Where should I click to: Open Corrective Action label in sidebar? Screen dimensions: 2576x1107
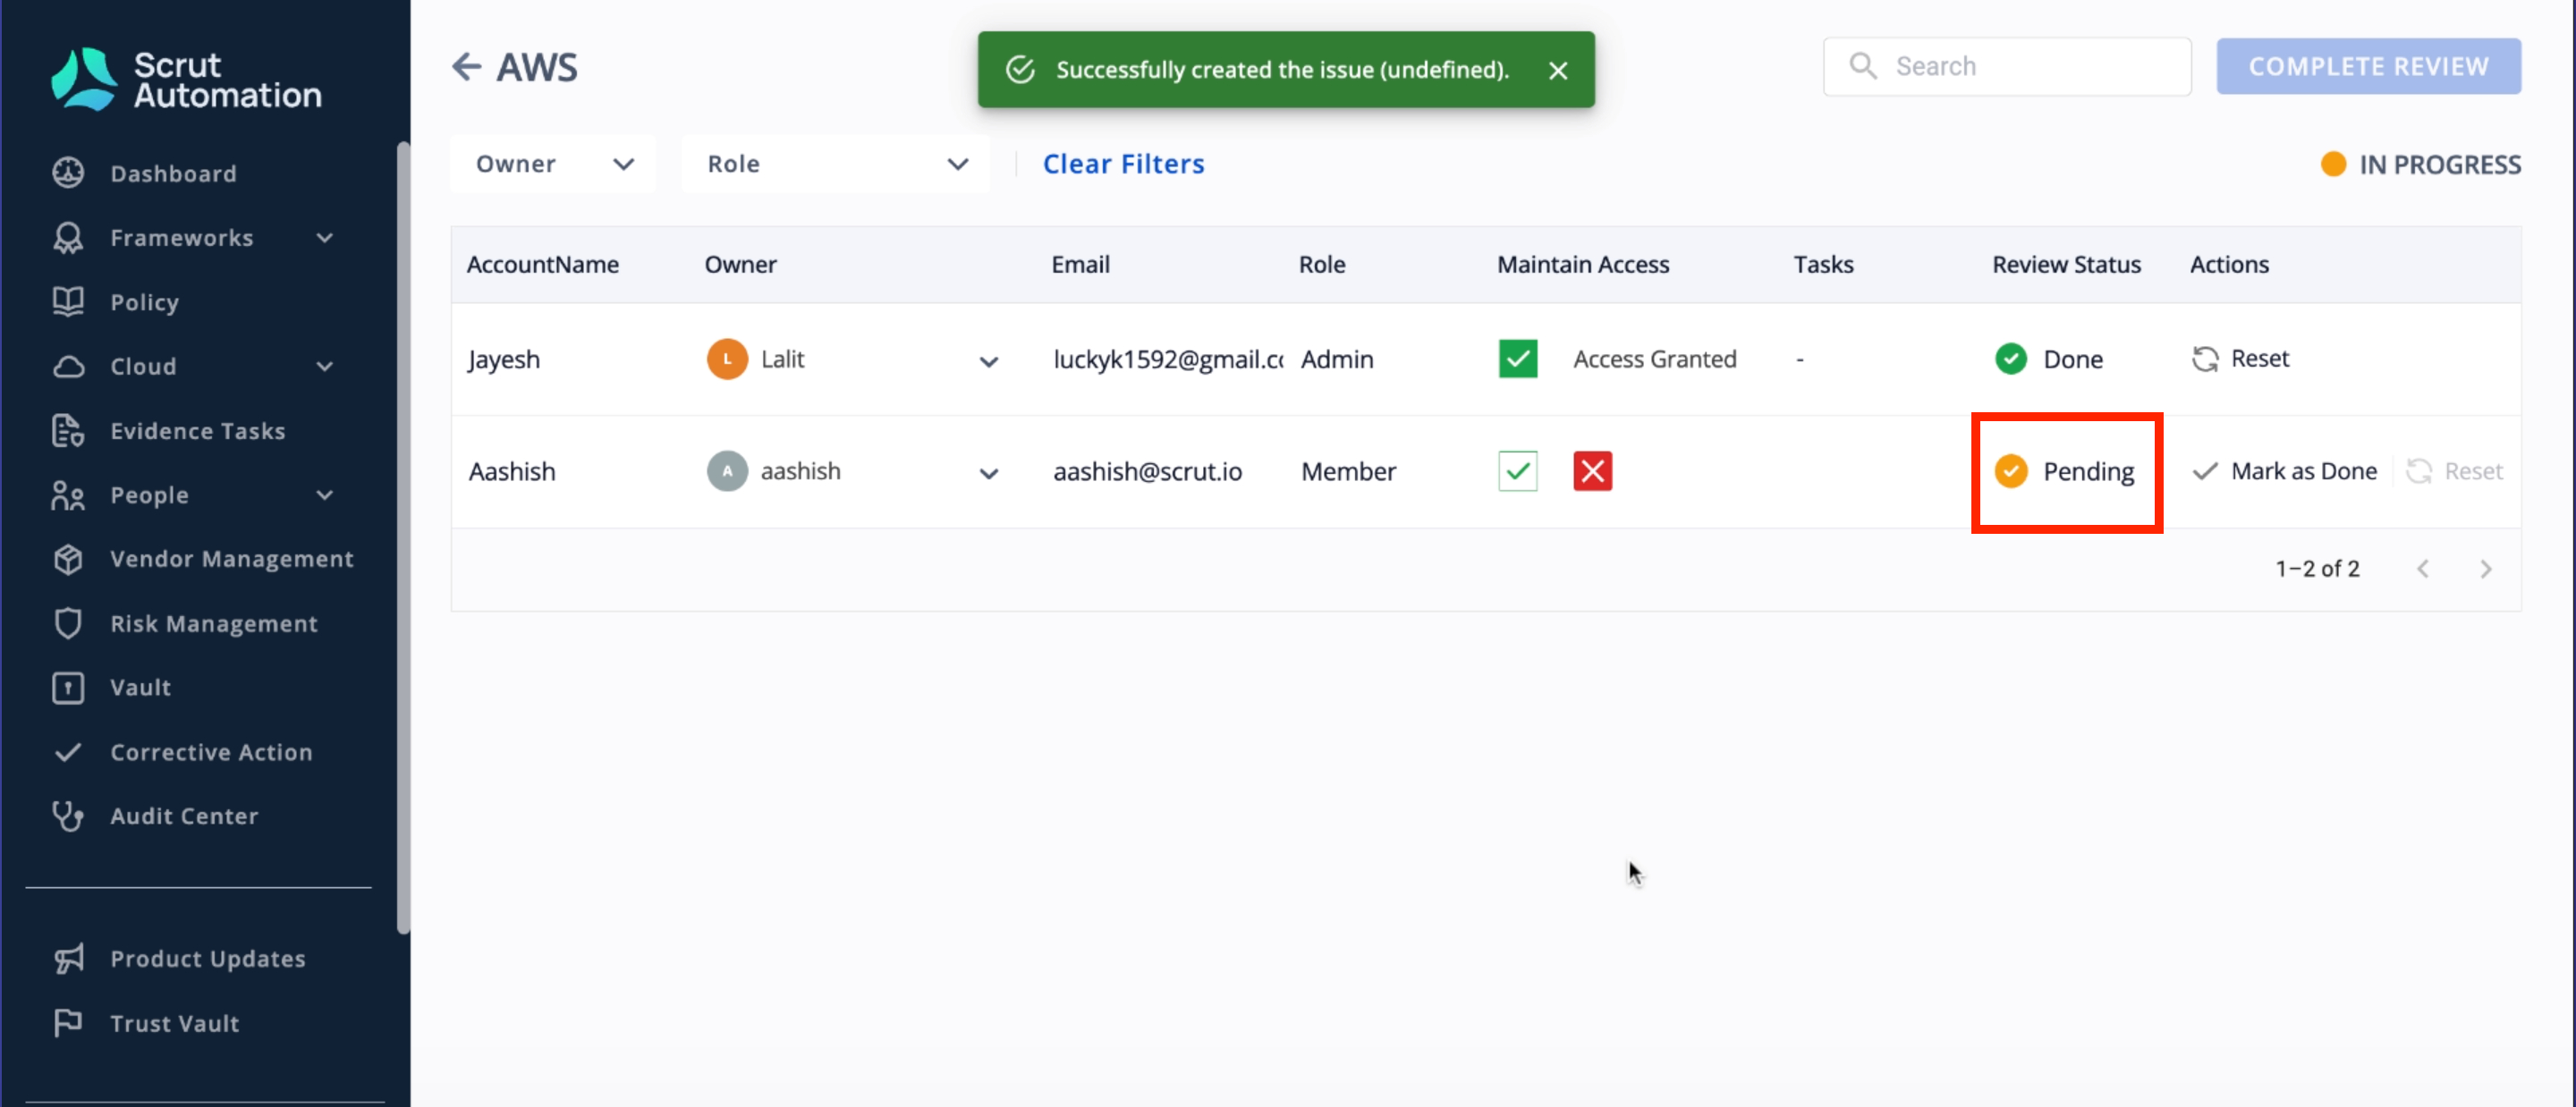(x=211, y=752)
